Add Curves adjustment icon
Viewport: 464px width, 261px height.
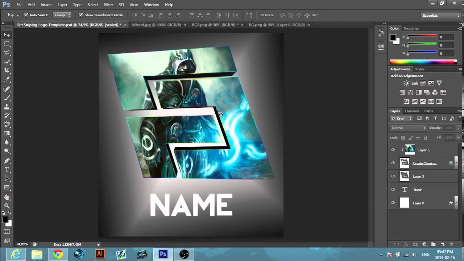tap(423, 83)
